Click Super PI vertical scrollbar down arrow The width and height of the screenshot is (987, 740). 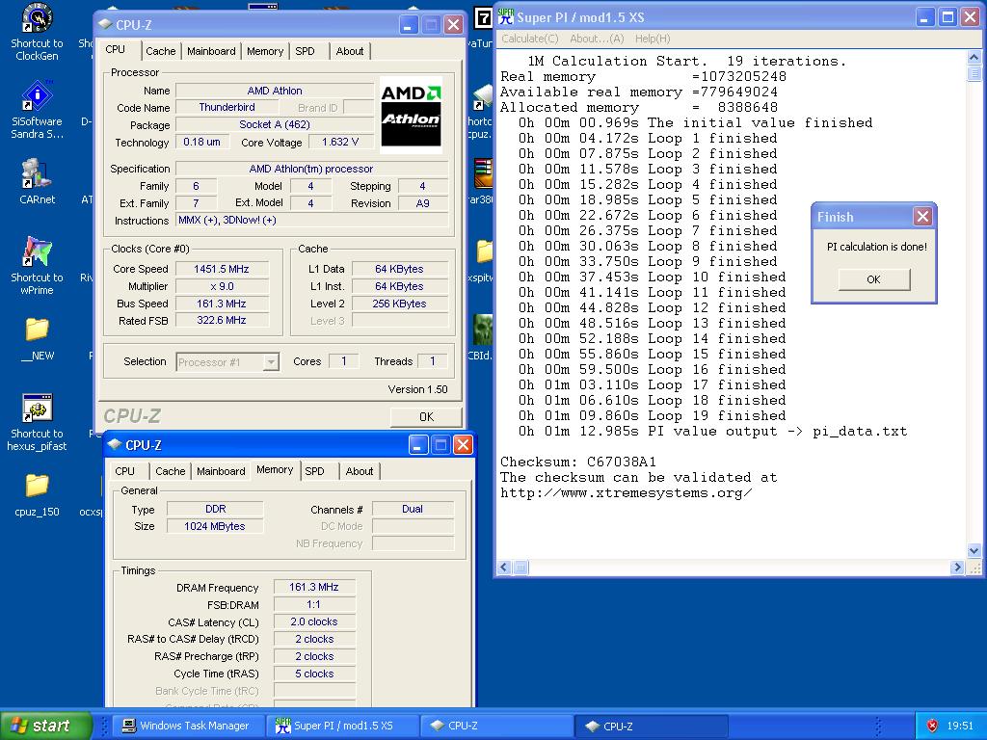pyautogui.click(x=974, y=550)
